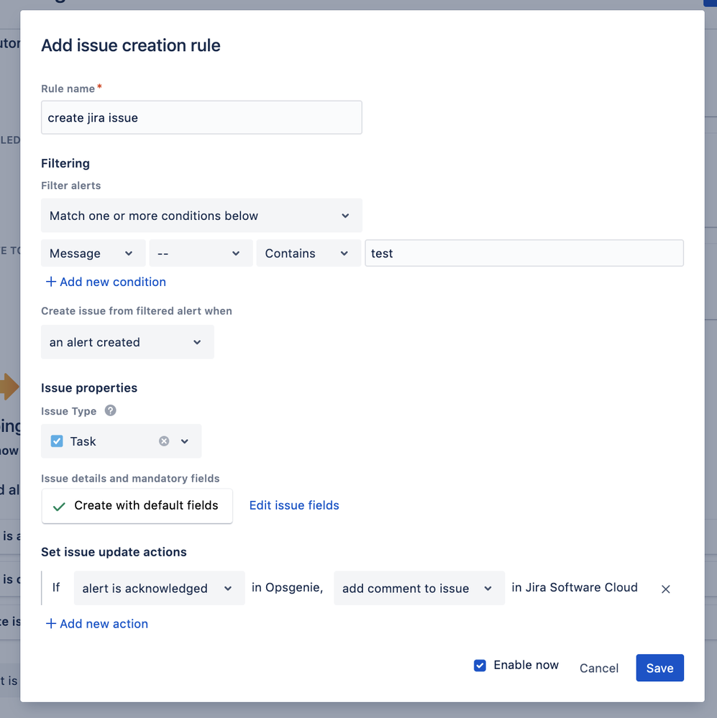717x718 pixels.
Task: Click the plus icon beside Add new condition
Action: [51, 282]
